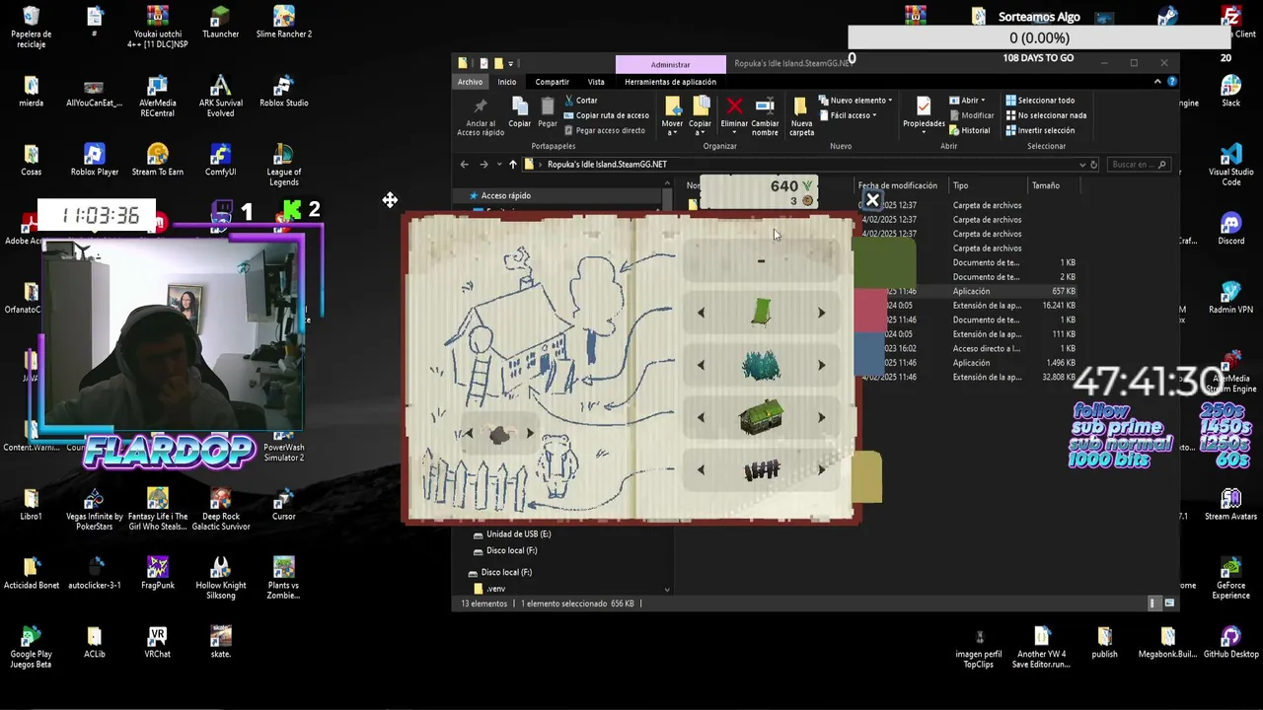The width and height of the screenshot is (1263, 710).
Task: Collapse the Explorer ribbon with the chevron
Action: click(1157, 82)
